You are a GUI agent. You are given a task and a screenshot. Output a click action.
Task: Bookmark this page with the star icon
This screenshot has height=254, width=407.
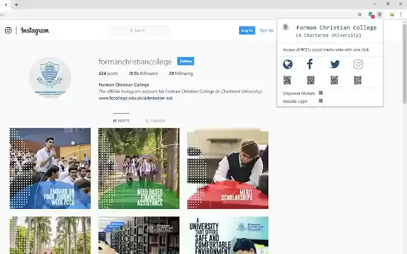coord(359,15)
